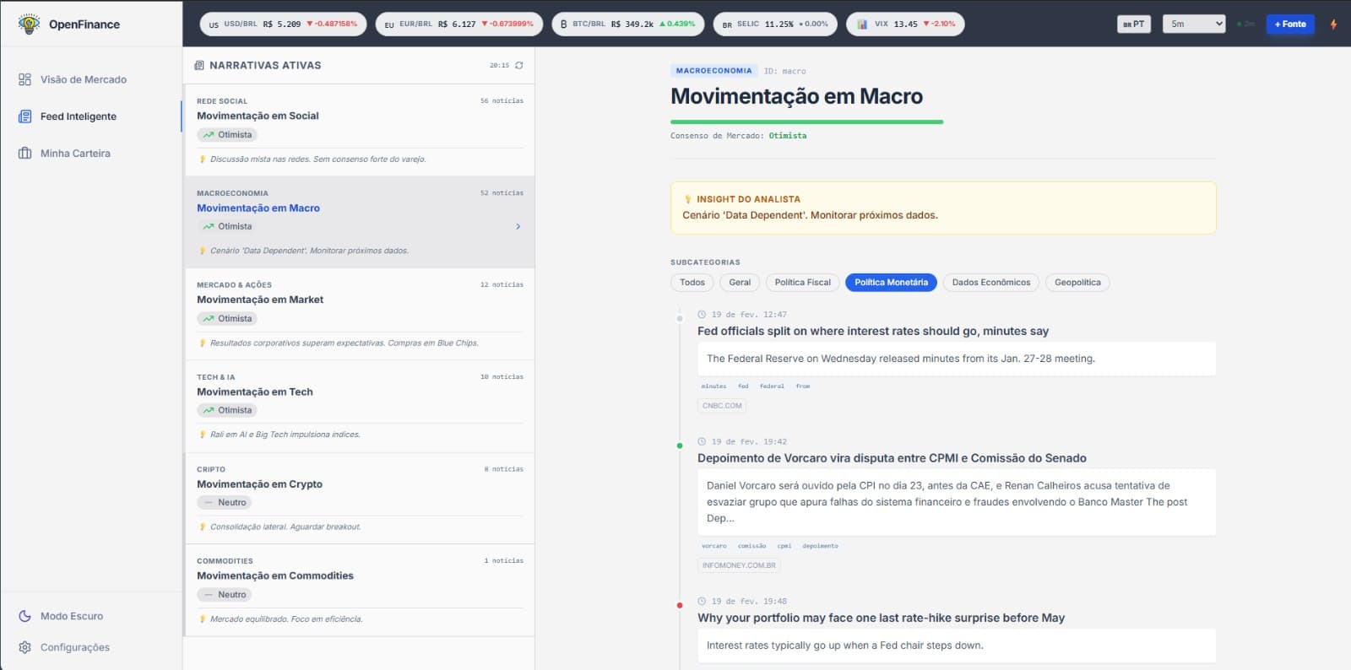Click the 'minutes' keyword tag

713,386
